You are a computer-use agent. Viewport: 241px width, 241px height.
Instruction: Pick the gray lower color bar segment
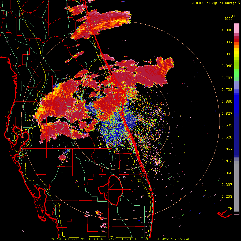[236, 186]
